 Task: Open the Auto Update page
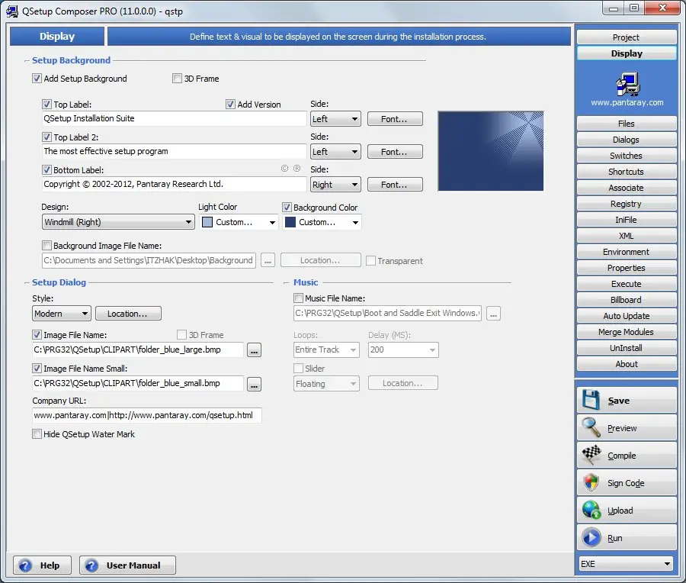click(x=626, y=316)
